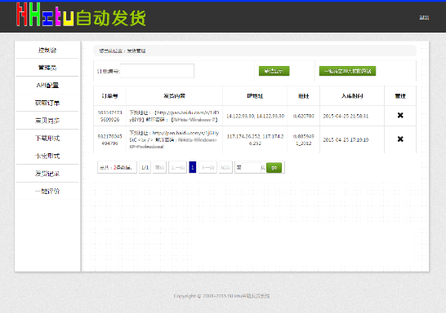Click the order number cell ending 5609926
Screen dimensions: 446x313
[109, 116]
